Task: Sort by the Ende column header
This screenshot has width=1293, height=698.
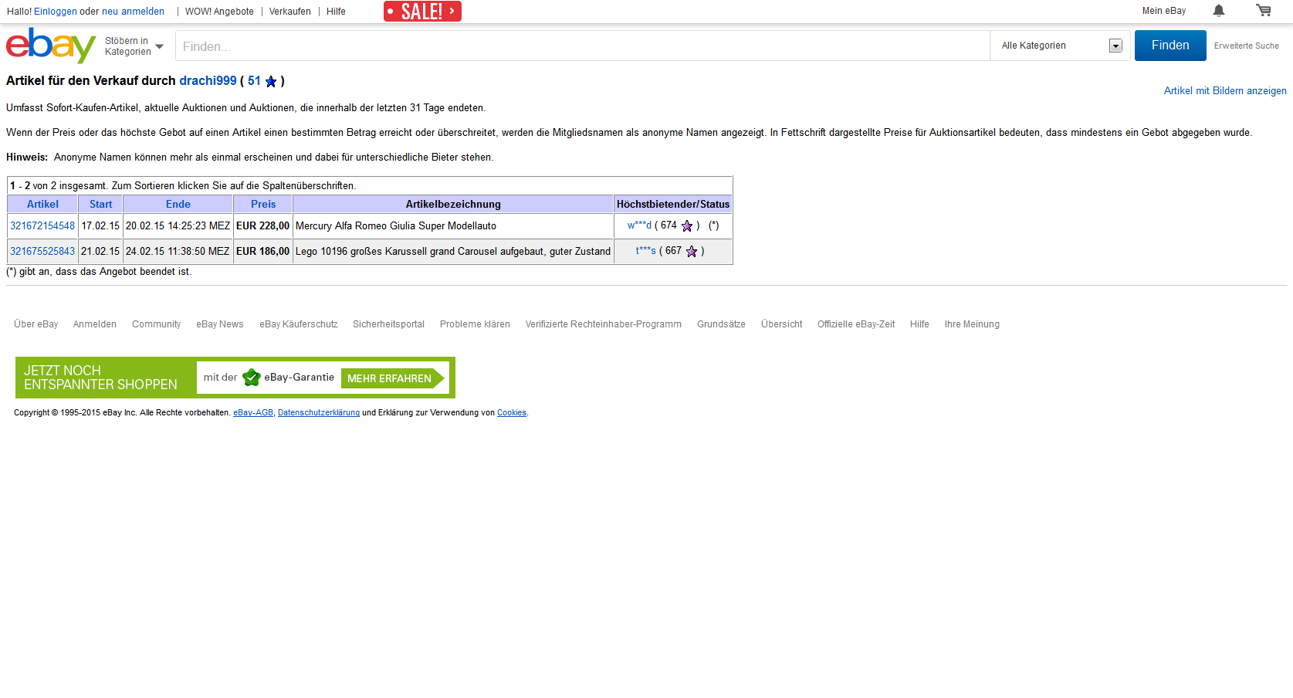Action: [178, 205]
